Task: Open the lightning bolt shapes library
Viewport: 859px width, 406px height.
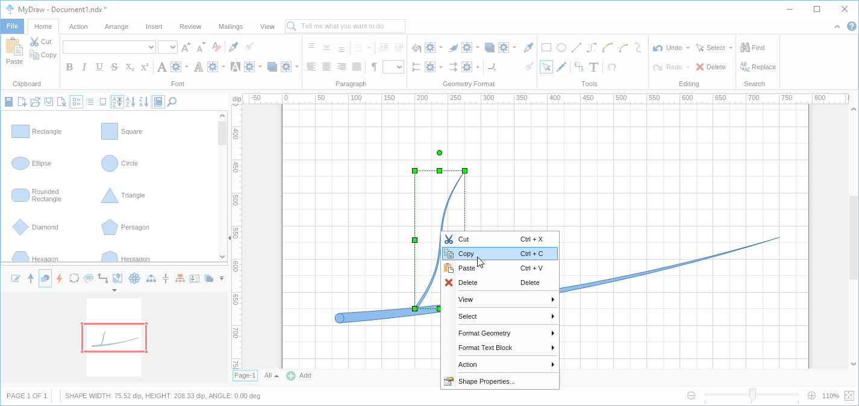Action: [x=59, y=278]
